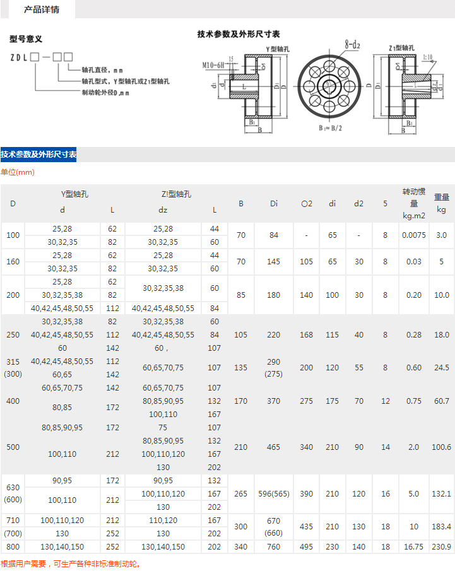Click the Y型轴孔 table column header
This screenshot has width=455, height=571.
coord(74,194)
